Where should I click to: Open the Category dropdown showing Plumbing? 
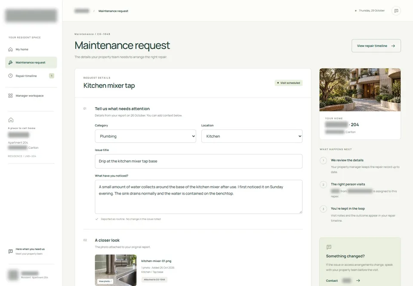tap(145, 136)
